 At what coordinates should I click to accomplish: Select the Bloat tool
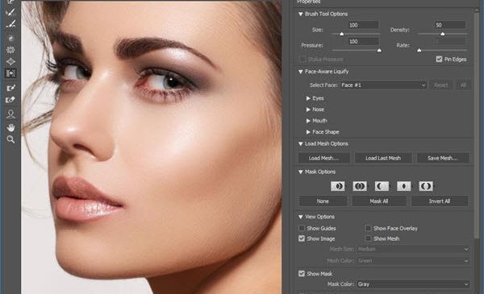[10, 62]
